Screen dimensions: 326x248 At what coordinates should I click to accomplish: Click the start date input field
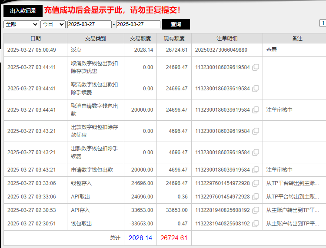click(x=90, y=24)
